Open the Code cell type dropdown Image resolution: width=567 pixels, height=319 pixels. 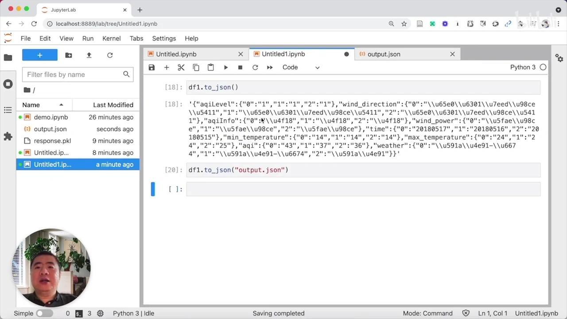click(x=301, y=67)
